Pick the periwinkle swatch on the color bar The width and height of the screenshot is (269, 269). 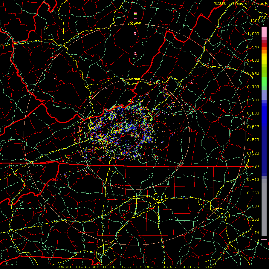(264, 95)
